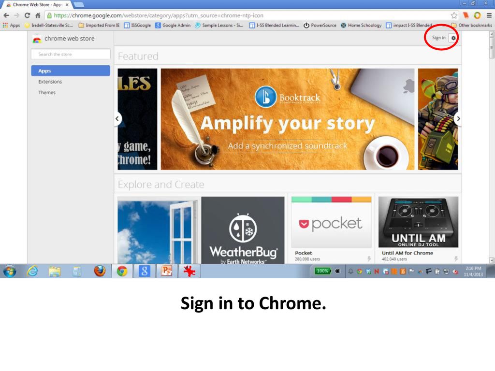The width and height of the screenshot is (495, 371).
Task: Click the green circular extension icon
Action: click(x=477, y=15)
